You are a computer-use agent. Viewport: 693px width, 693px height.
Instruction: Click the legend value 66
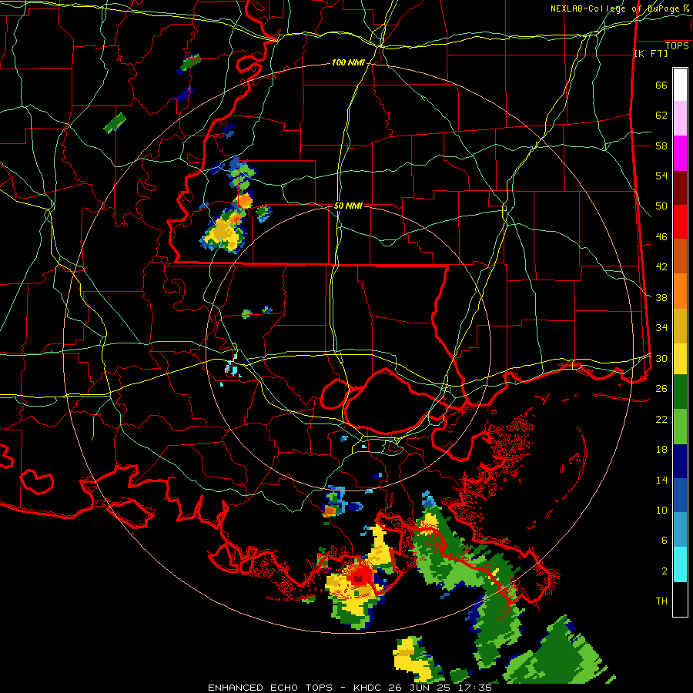click(x=661, y=85)
